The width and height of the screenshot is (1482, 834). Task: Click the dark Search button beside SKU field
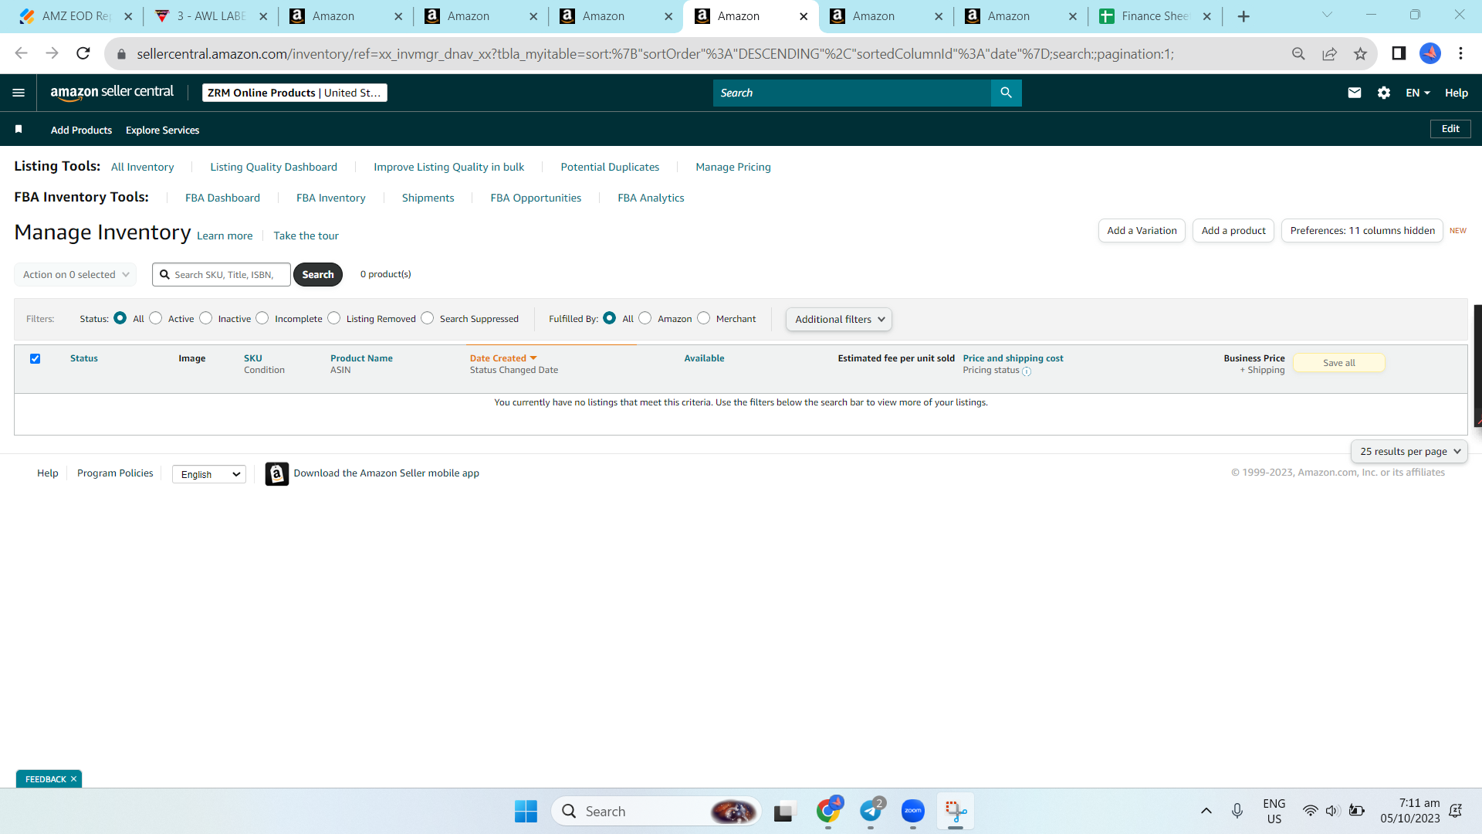(318, 274)
